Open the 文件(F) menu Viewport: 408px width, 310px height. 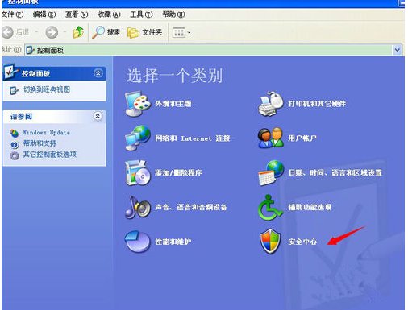coord(12,14)
